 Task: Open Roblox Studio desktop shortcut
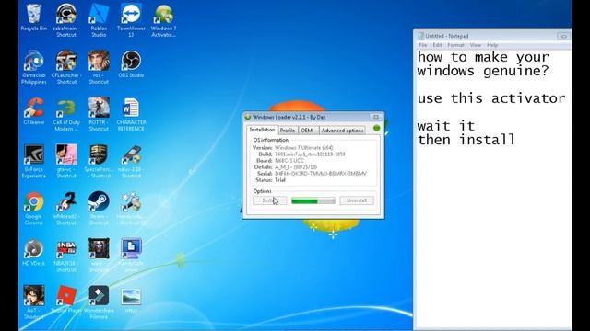[99, 15]
